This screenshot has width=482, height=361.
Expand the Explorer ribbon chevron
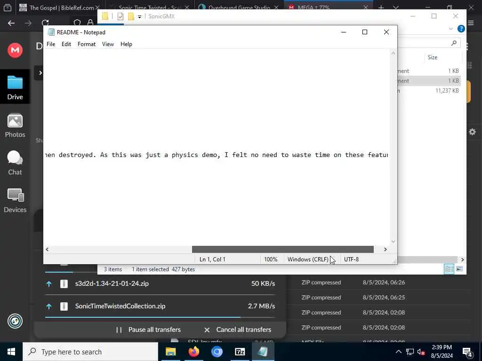[450, 29]
